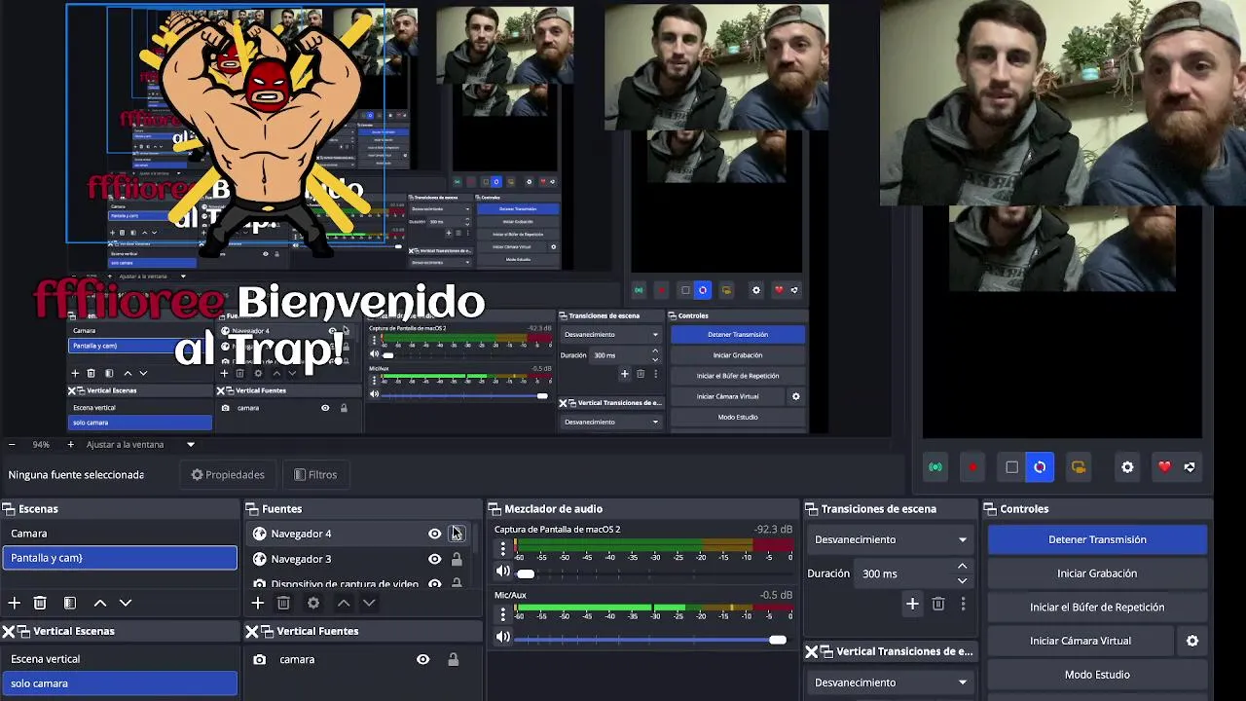Screen dimensions: 1246x701
Task: Select Escena vertical in Vertical Escenas
Action: coord(120,659)
